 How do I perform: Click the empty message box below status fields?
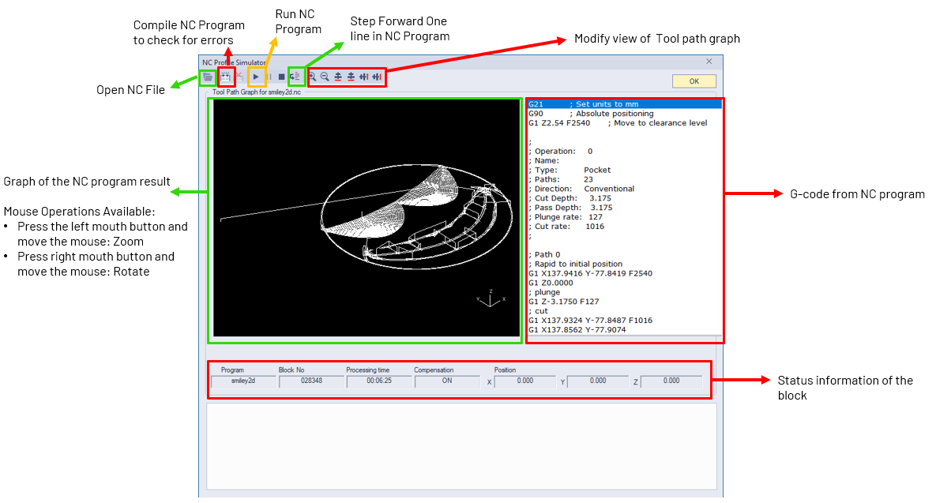[x=461, y=446]
